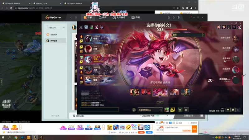Viewport: 249px width, 140px height.
Task: Change the first summoner spell
Action: (x=167, y=110)
